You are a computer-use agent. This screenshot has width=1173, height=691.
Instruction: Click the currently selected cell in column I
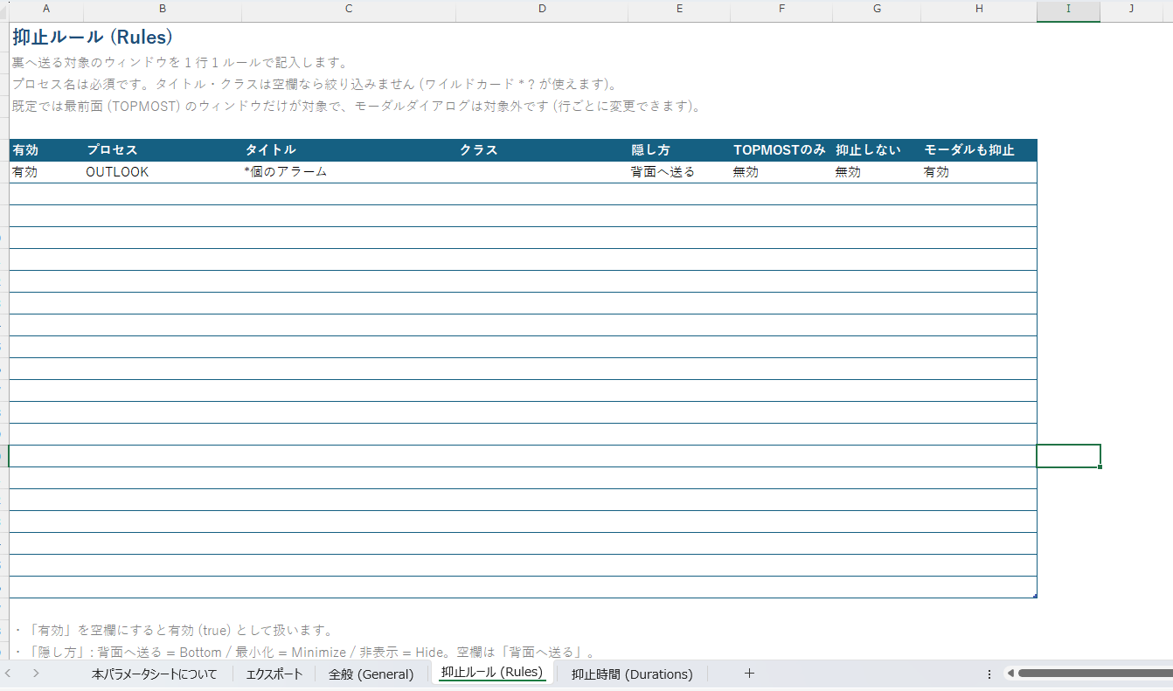pos(1068,456)
